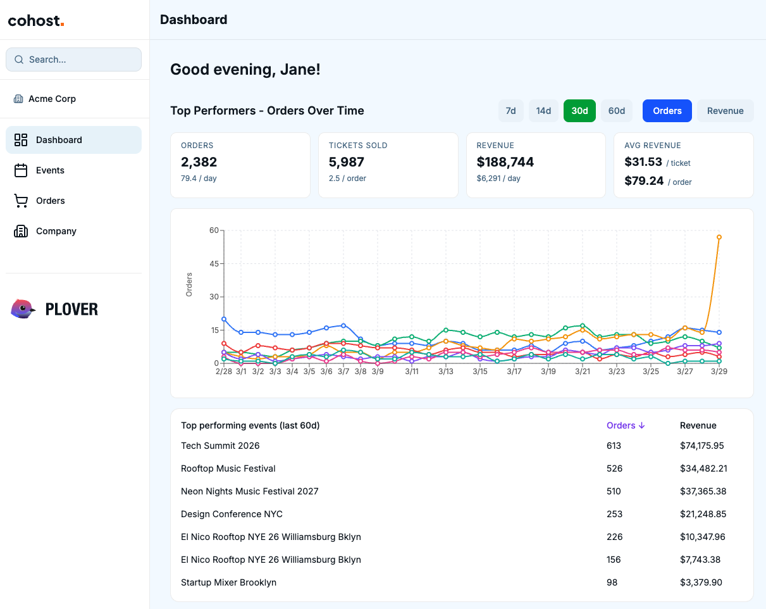Open the Rooftop Music Festival row
The height and width of the screenshot is (609, 766).
462,468
